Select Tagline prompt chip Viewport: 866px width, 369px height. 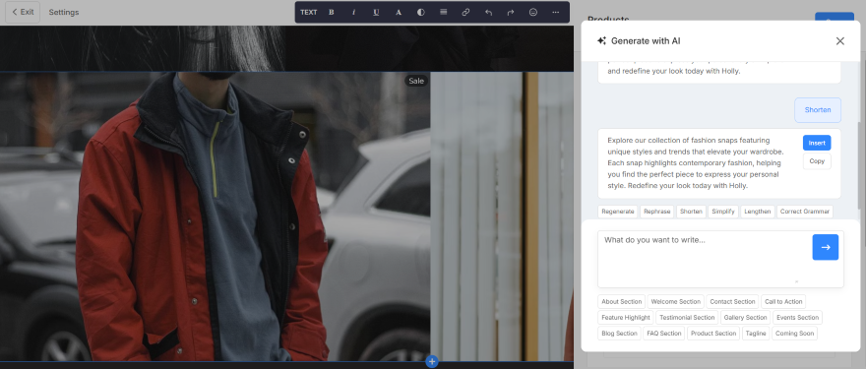(756, 334)
